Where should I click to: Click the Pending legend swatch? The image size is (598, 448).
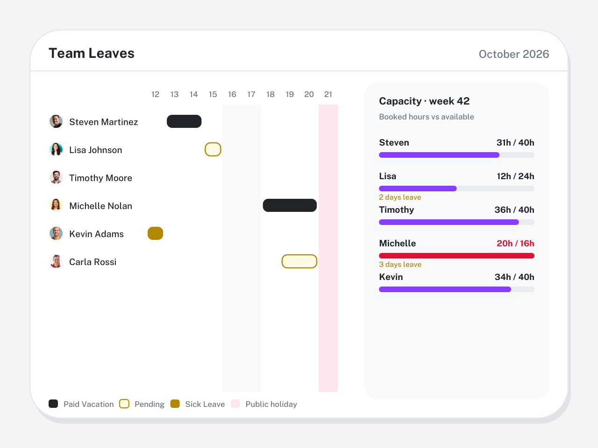pyautogui.click(x=124, y=404)
